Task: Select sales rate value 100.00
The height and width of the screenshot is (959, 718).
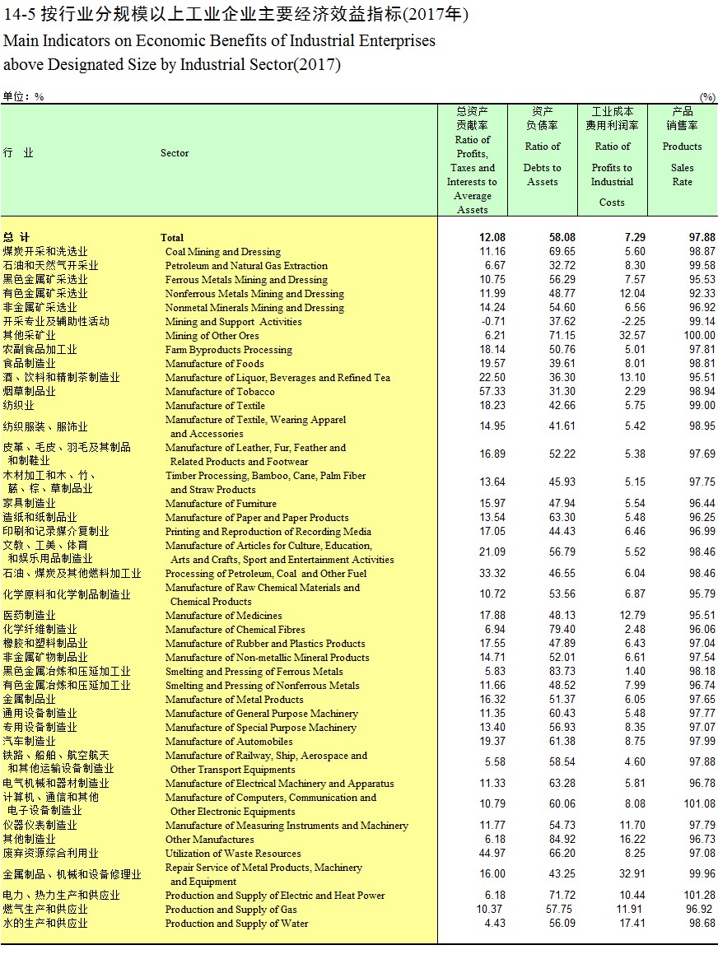Action: 700,336
